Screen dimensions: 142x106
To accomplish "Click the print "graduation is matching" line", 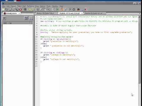I will coord(61,41).
